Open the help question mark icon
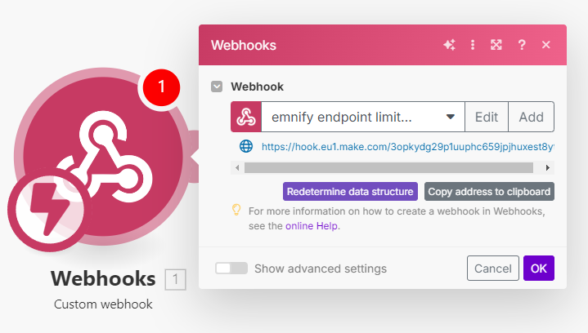 tap(521, 45)
